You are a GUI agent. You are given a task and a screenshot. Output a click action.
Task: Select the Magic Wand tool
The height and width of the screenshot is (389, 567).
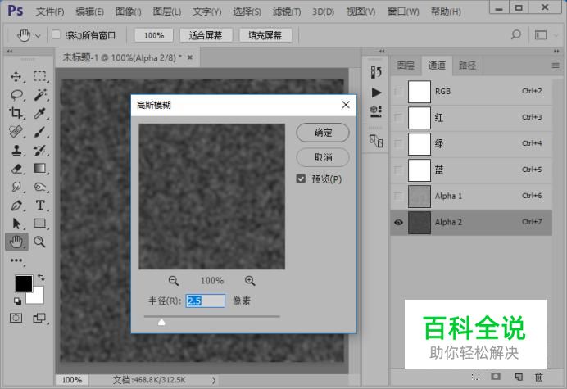pyautogui.click(x=40, y=95)
